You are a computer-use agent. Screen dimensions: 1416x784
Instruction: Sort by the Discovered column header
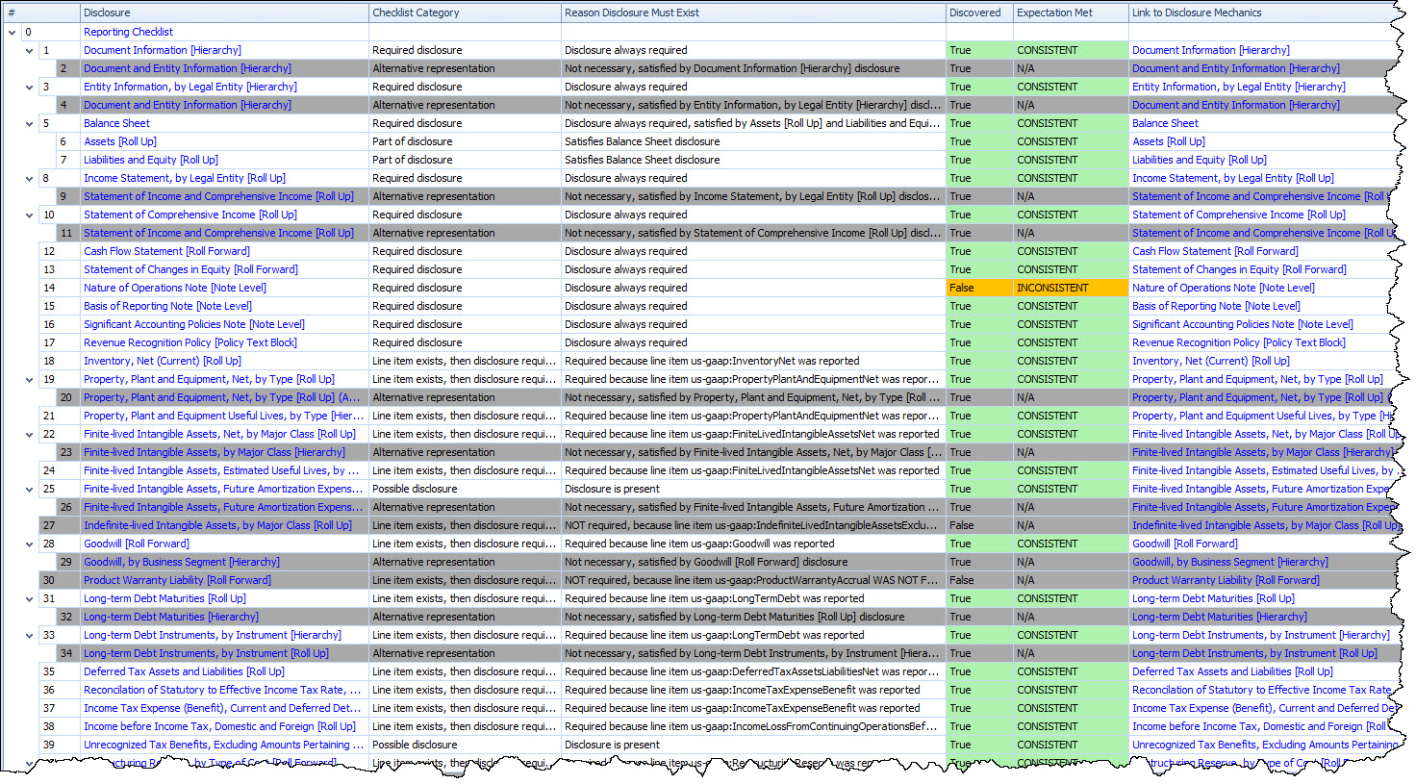click(979, 13)
